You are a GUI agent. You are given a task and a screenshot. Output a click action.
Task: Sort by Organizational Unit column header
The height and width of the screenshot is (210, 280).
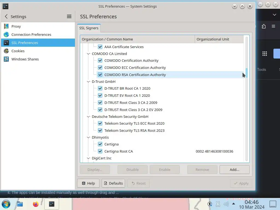tap(219, 39)
